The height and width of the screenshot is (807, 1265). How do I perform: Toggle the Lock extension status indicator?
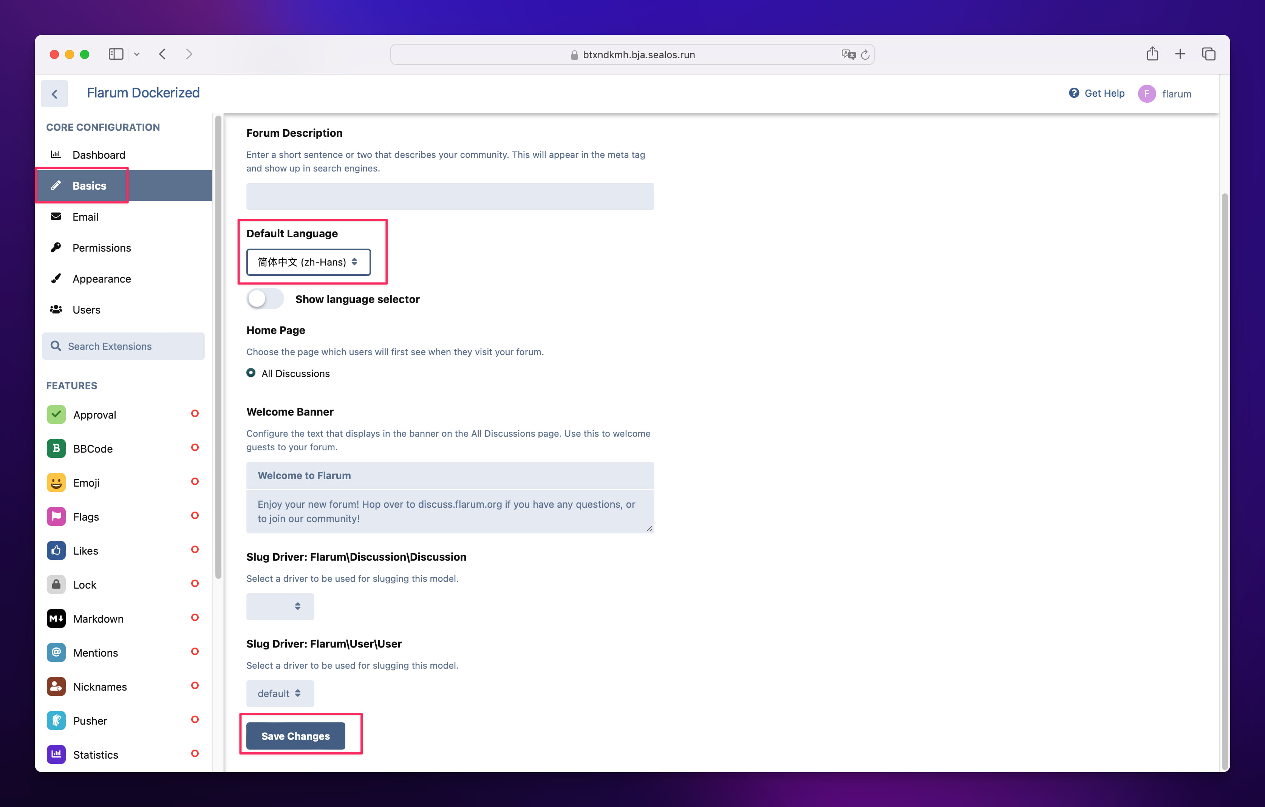pyautogui.click(x=195, y=584)
